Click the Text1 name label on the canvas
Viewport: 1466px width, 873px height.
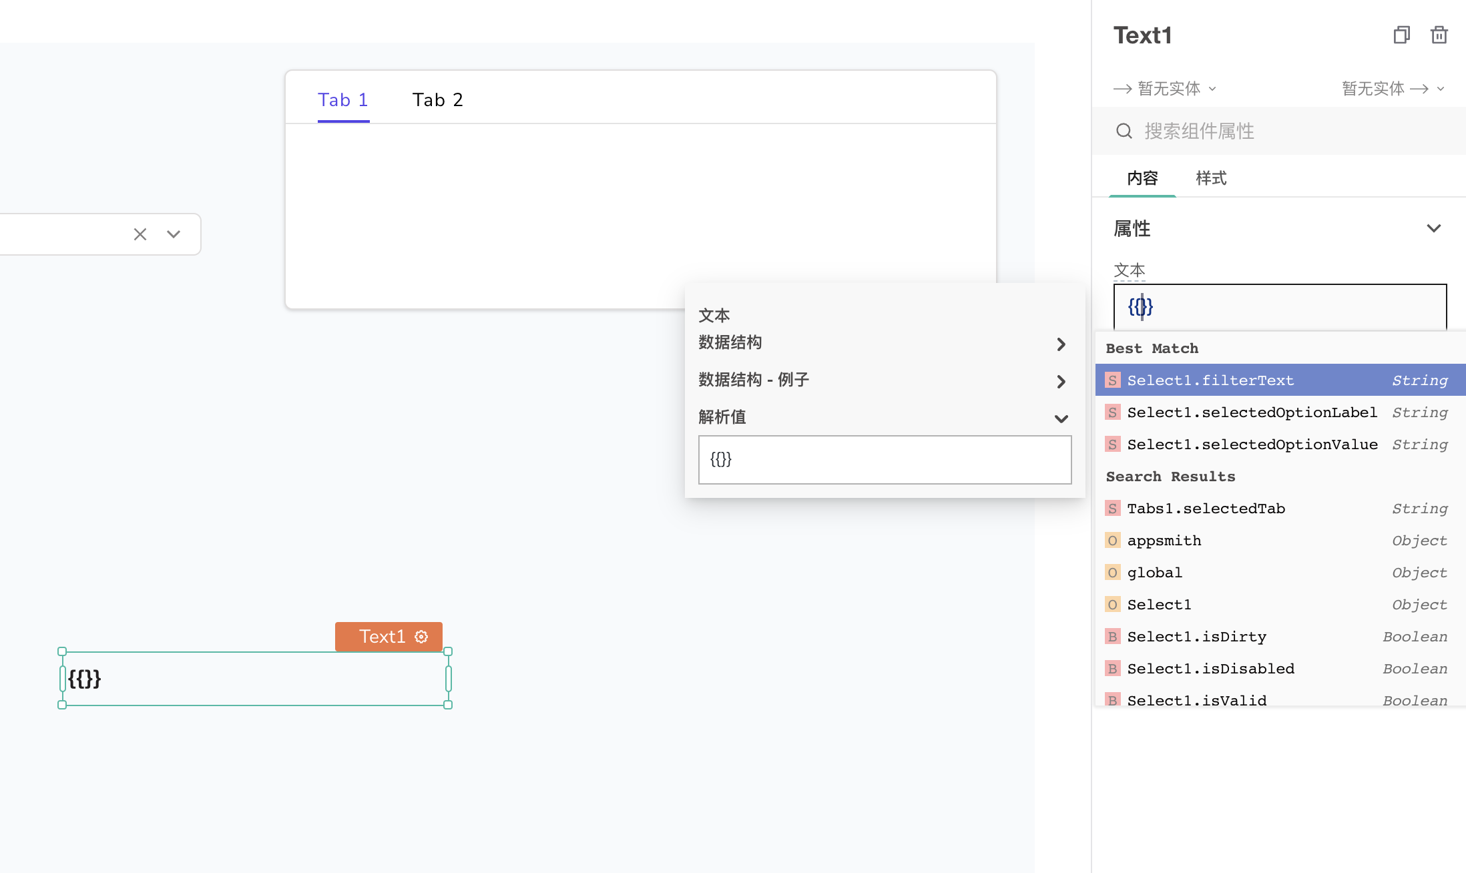[x=382, y=637]
